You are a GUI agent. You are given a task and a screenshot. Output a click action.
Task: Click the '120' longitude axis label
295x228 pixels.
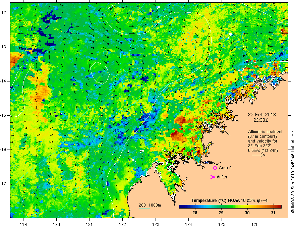pos(56,224)
